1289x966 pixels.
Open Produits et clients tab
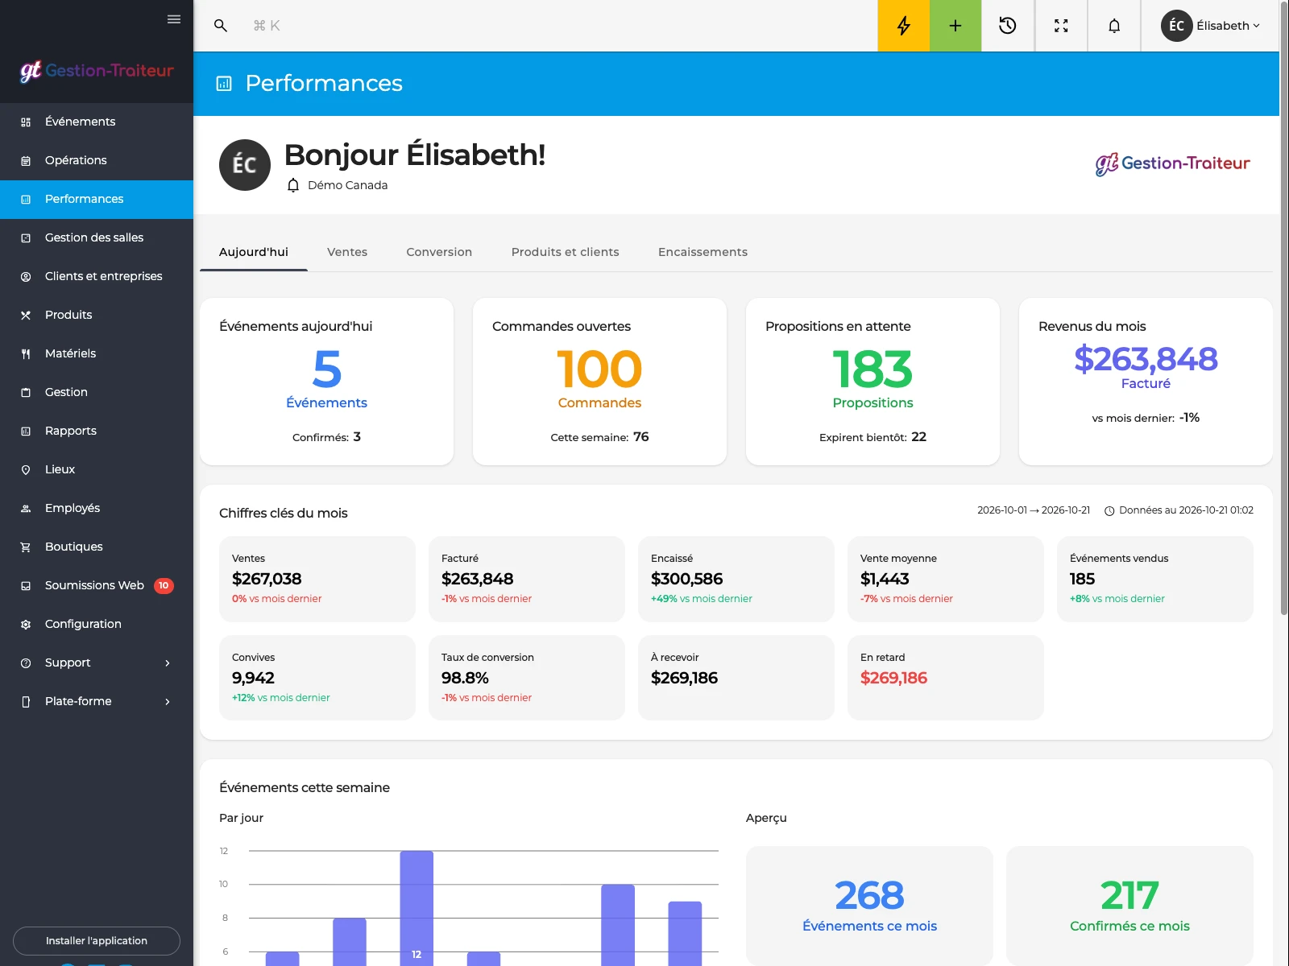pyautogui.click(x=565, y=252)
